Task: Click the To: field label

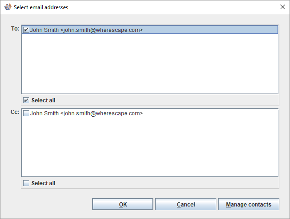Action: point(15,29)
